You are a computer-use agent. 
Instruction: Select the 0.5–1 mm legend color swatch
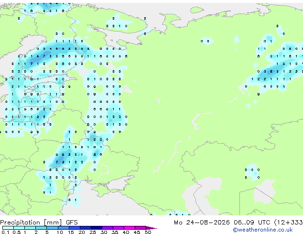[x=19, y=228]
